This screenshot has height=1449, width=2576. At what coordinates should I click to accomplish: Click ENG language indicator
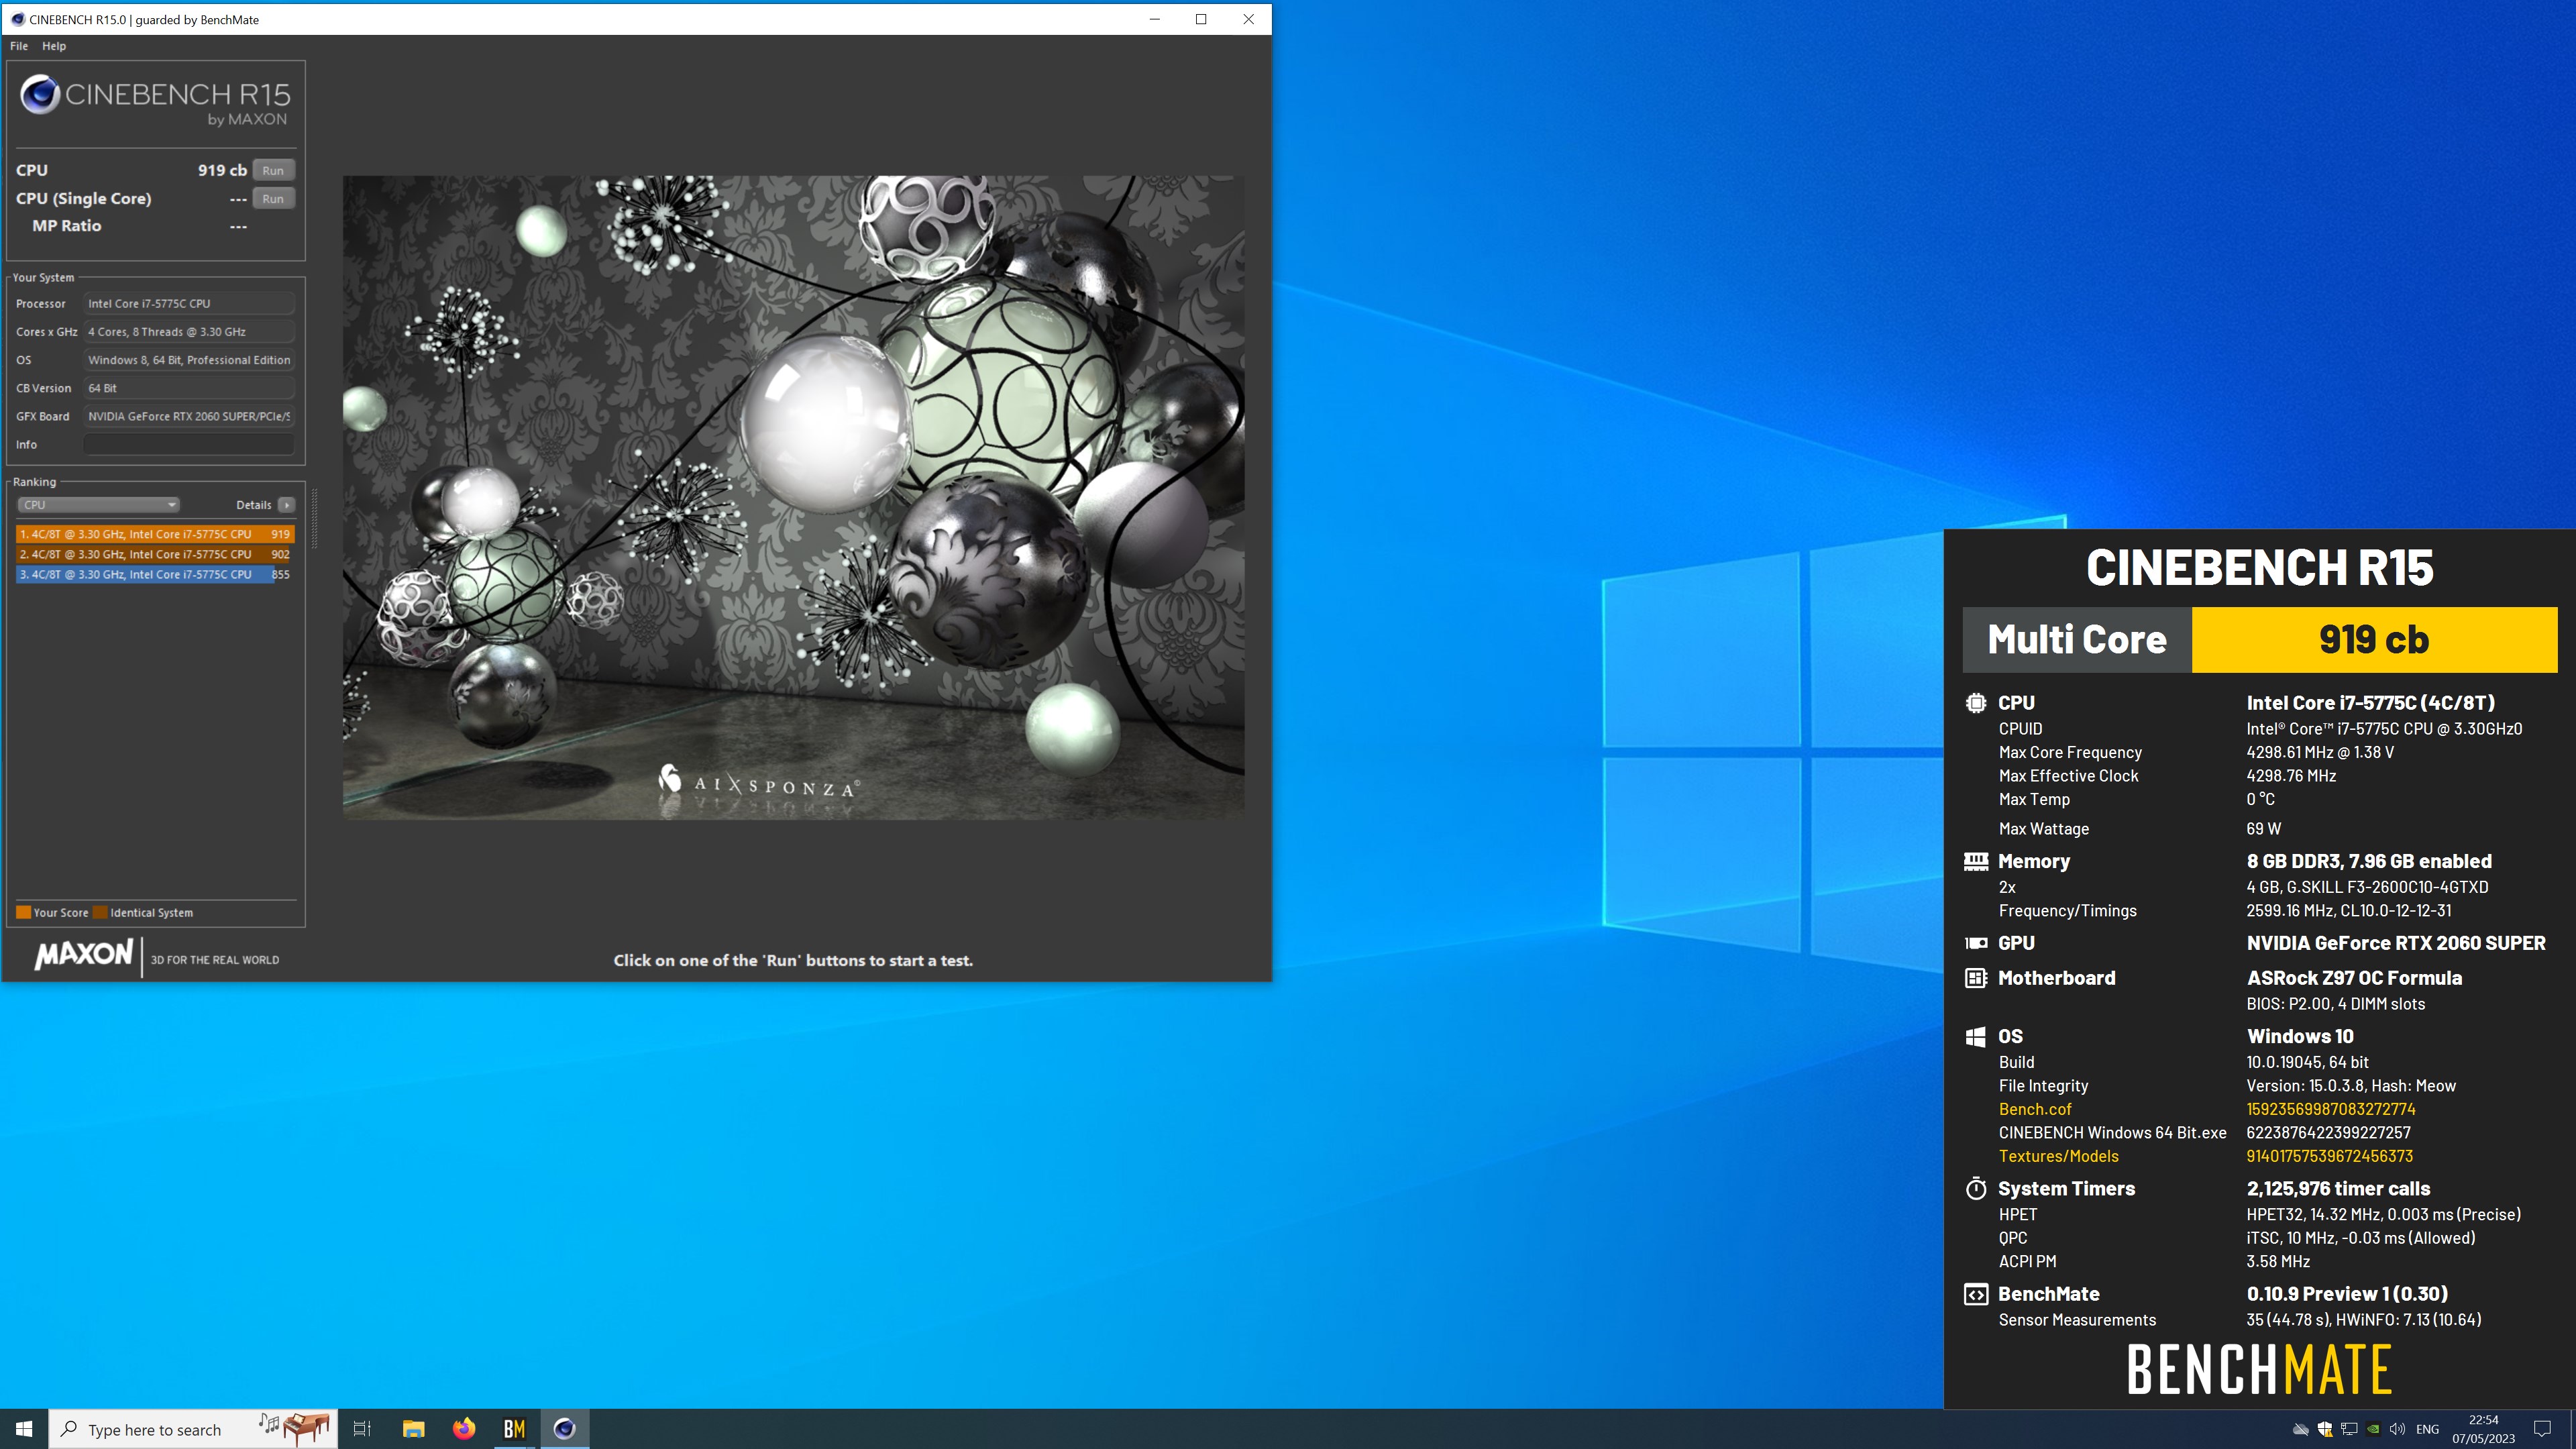click(x=2427, y=1429)
